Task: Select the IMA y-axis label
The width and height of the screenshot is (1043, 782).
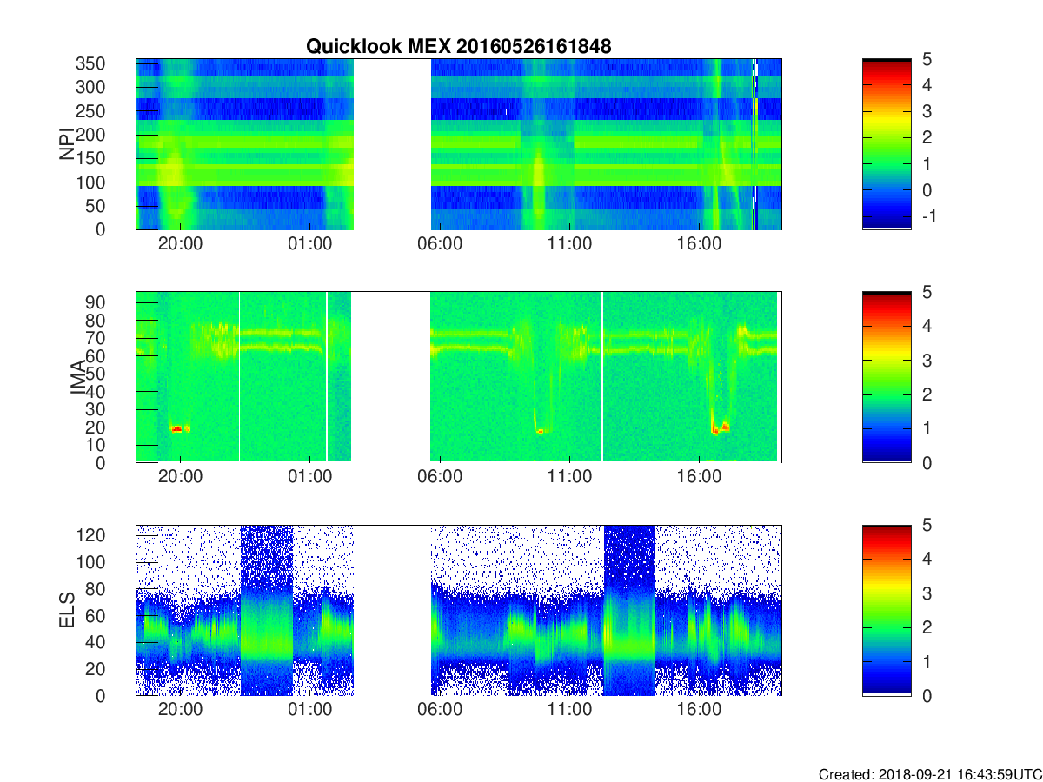Action: (x=78, y=377)
